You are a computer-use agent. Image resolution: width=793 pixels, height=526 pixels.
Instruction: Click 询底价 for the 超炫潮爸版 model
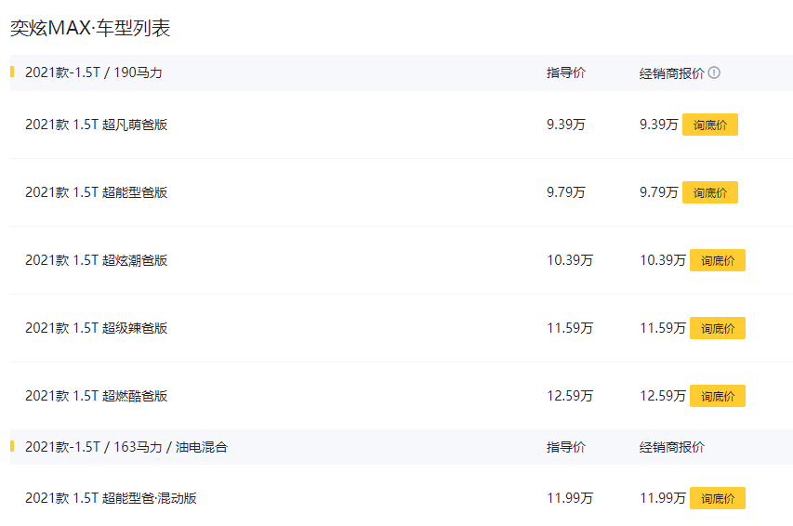(718, 260)
